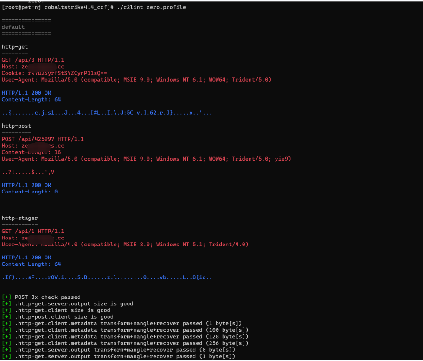
Task: Click '.http-get.server.output size is good' line
Action: click(x=74, y=303)
